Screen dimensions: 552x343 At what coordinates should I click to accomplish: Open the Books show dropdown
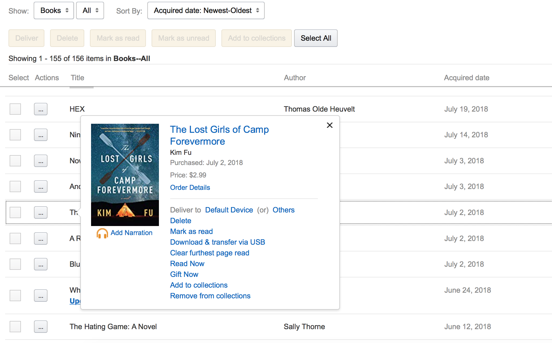coord(54,10)
